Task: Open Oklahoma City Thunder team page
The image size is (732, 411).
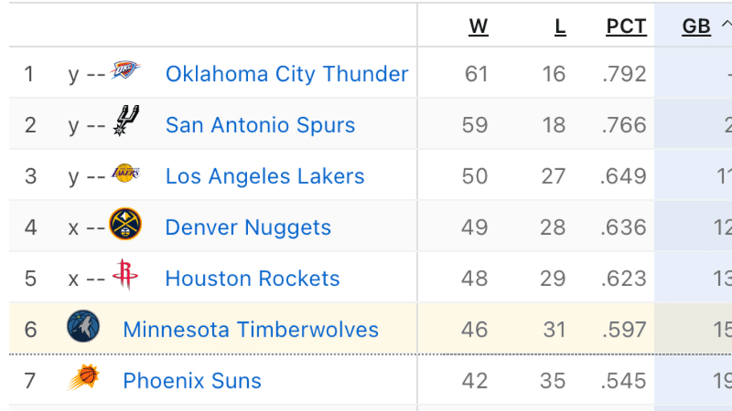Action: click(287, 74)
